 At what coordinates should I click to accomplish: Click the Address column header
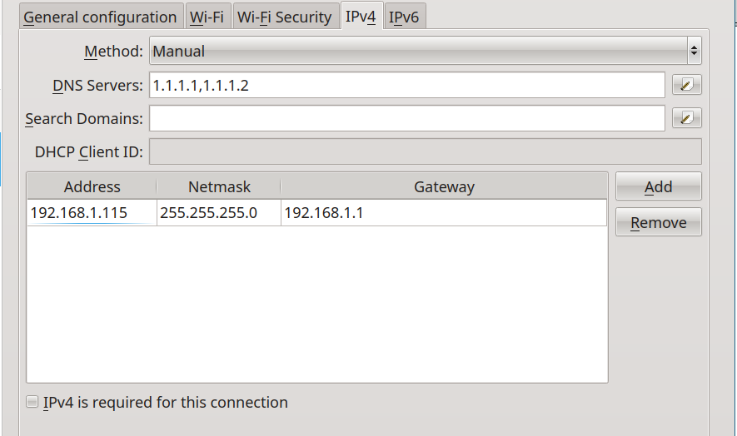[92, 187]
